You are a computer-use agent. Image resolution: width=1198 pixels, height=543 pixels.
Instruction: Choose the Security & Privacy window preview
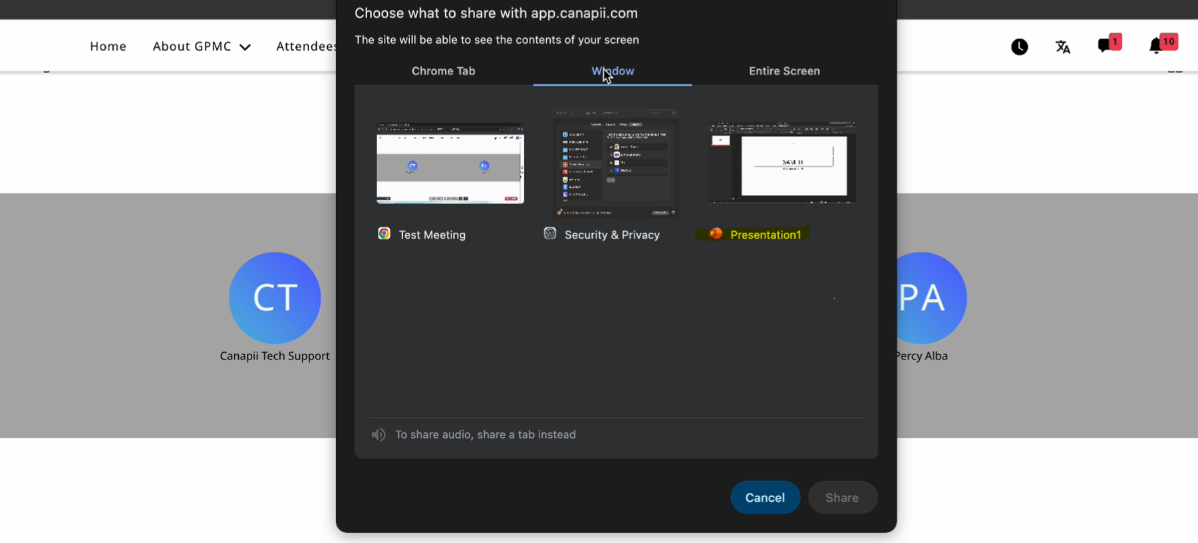pos(615,163)
